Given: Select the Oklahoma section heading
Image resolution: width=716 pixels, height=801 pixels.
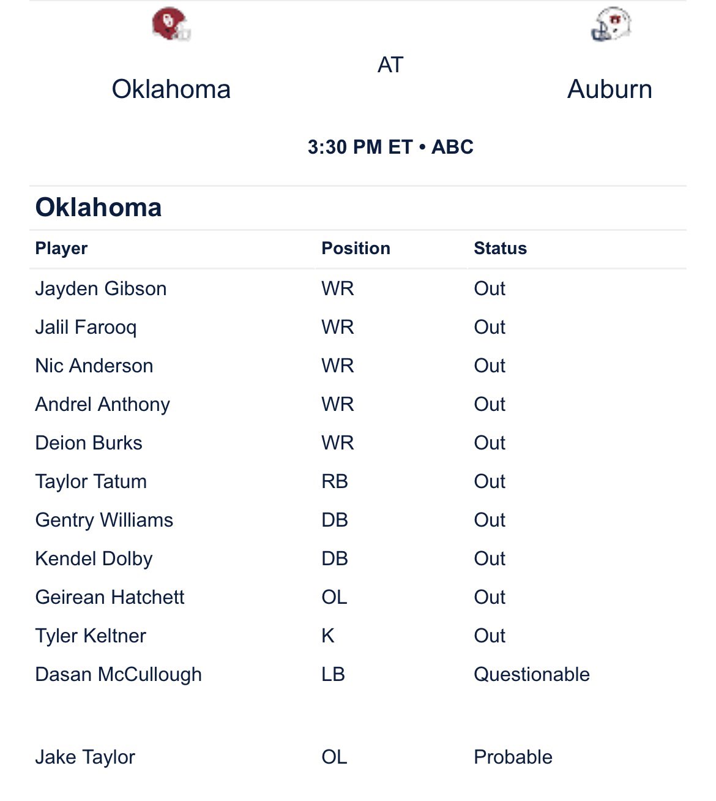Looking at the screenshot, I should tap(99, 207).
